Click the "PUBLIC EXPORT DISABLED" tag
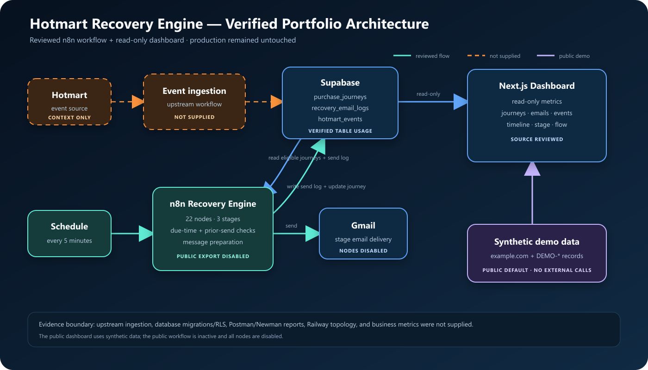The height and width of the screenshot is (370, 648). 213,256
